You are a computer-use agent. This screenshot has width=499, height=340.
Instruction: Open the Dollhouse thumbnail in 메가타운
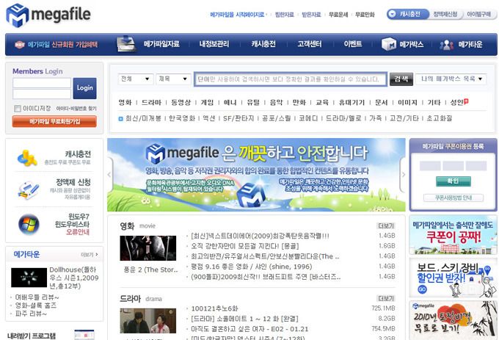(x=29, y=278)
